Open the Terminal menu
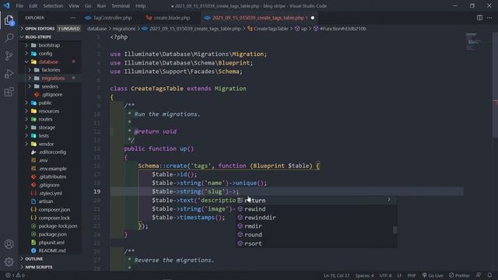498x280 pixels. 121,5
